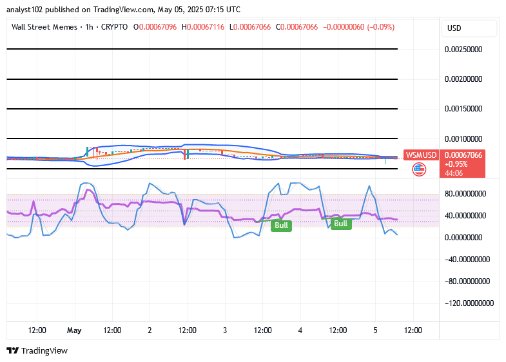Click the US flag icon near the price label

(x=419, y=169)
